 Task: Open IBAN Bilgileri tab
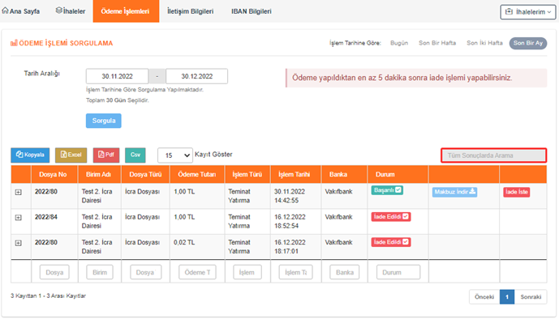point(252,11)
